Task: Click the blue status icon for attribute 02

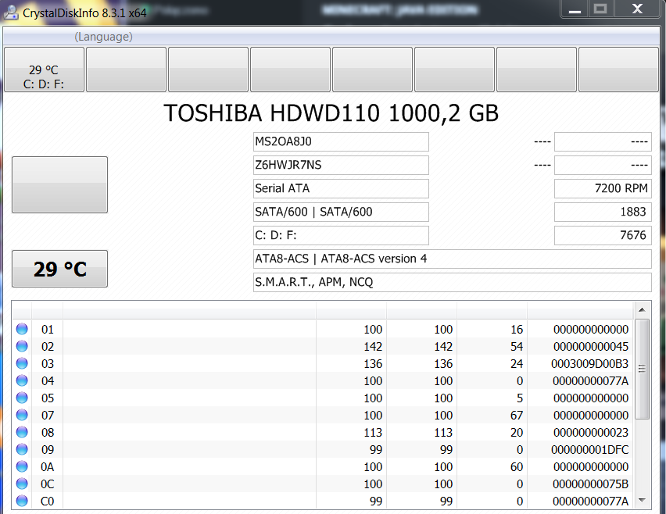Action: point(22,346)
